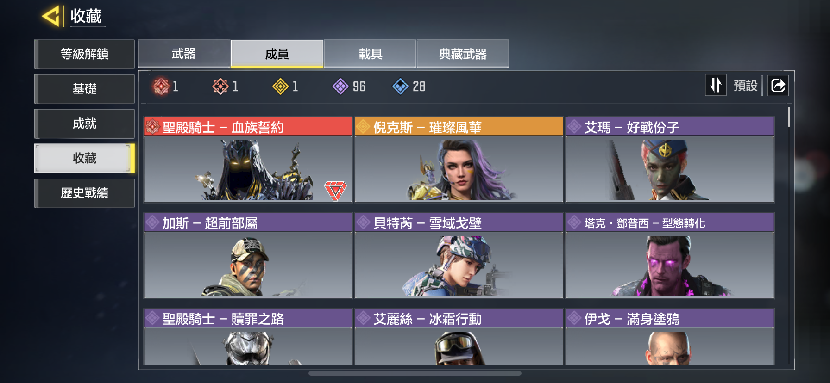
Task: Select the 倪克斯 – 璀璨風華 character card
Action: (x=459, y=160)
